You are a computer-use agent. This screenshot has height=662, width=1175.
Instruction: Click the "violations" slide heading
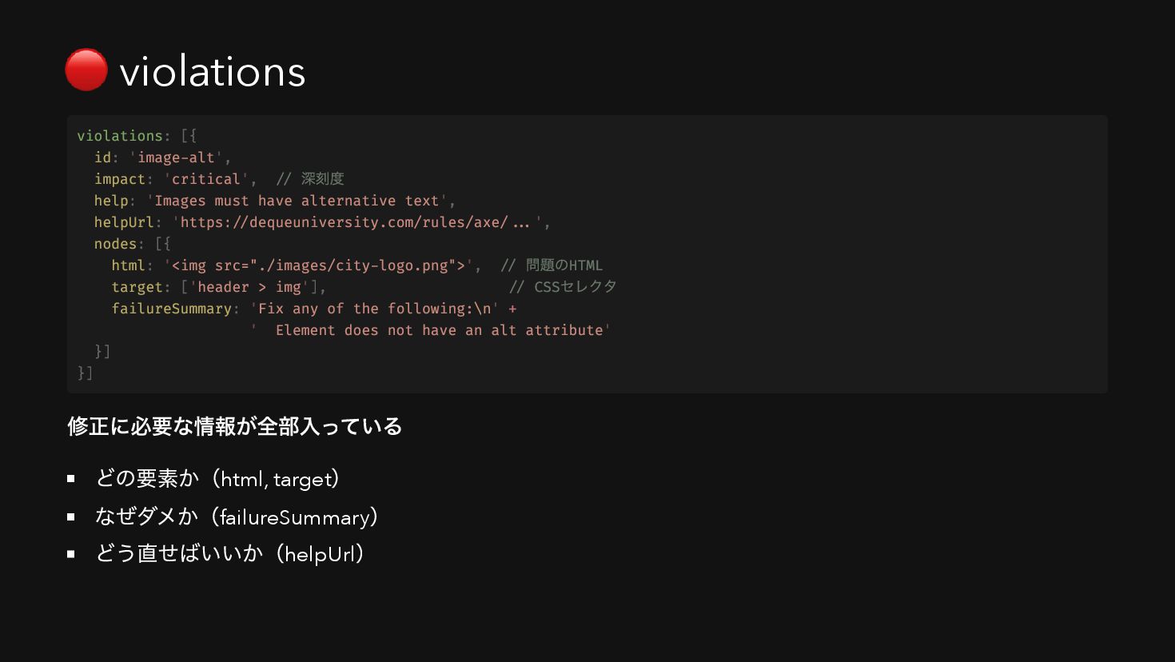pos(213,72)
